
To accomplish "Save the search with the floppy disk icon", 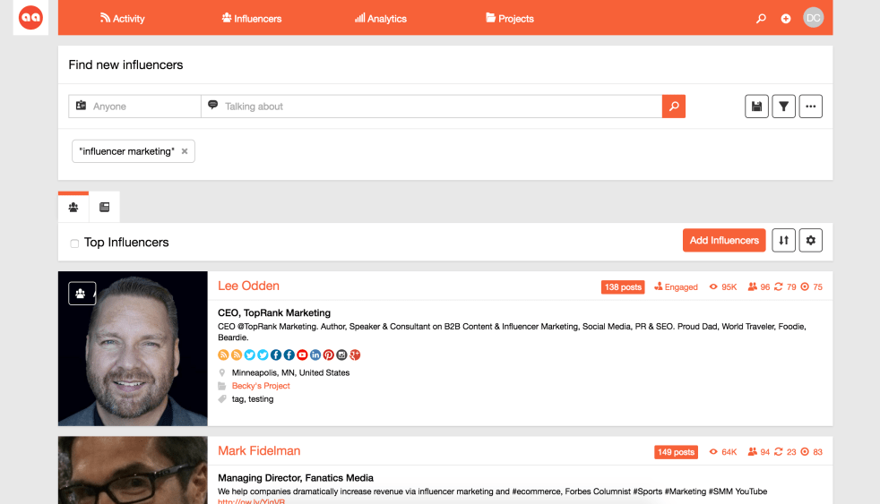I will point(756,106).
